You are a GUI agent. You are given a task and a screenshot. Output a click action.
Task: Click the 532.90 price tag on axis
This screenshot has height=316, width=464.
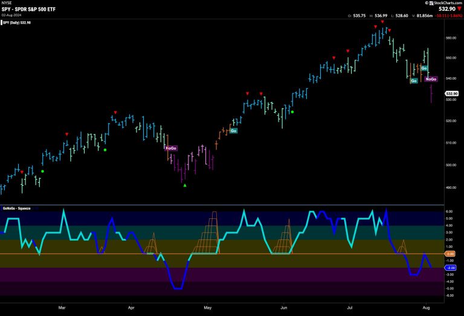[452, 93]
